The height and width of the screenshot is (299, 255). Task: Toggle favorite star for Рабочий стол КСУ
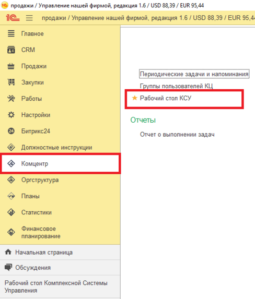point(135,98)
